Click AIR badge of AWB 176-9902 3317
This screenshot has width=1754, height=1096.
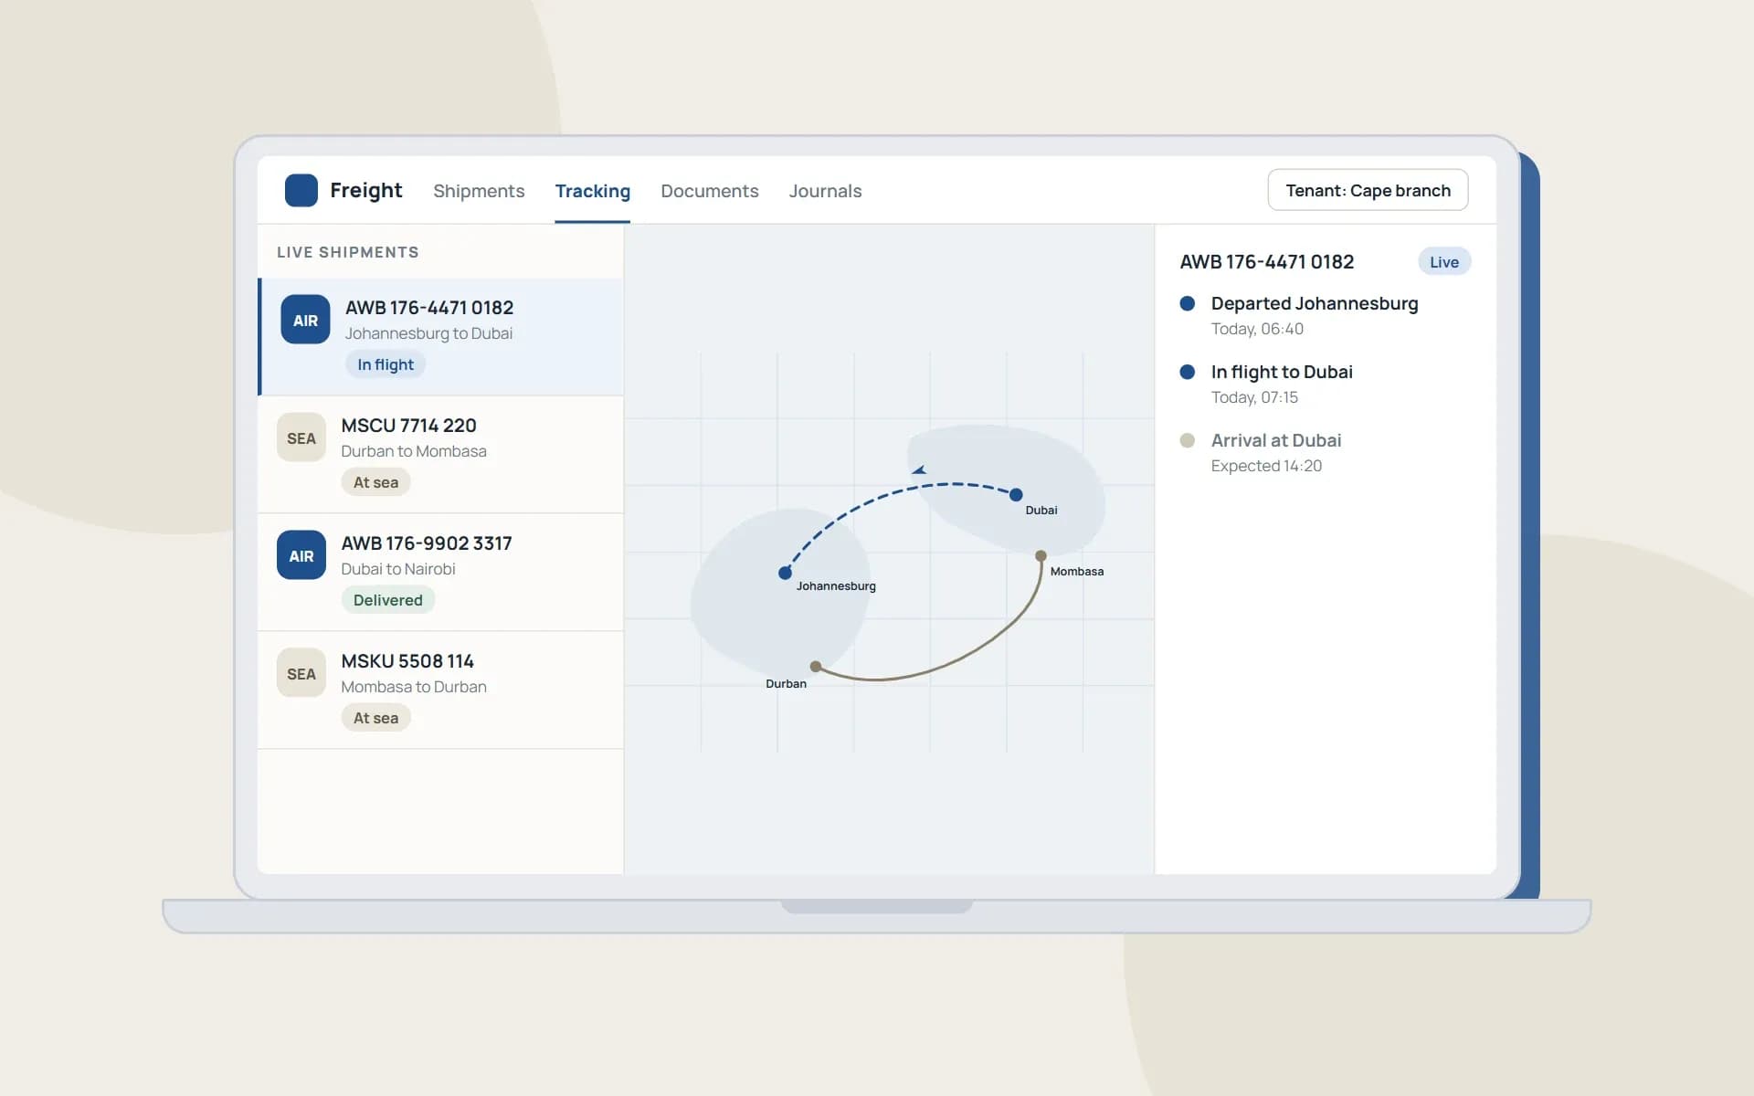click(x=301, y=555)
